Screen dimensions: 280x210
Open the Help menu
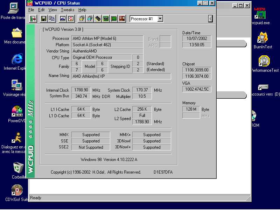point(82,10)
